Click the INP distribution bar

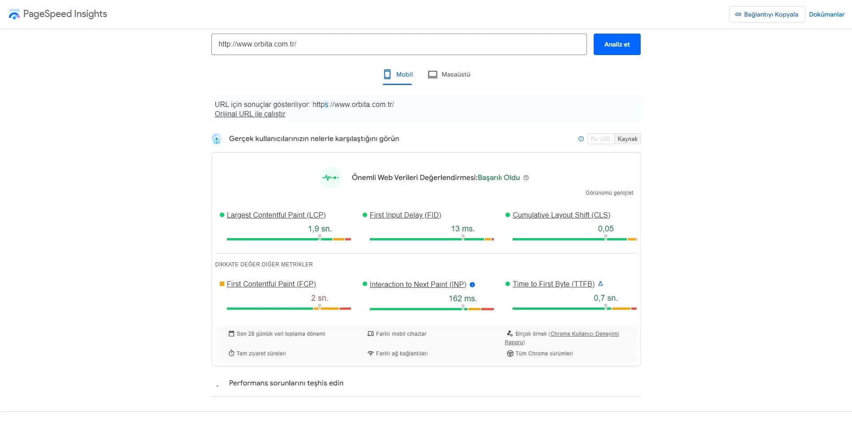[x=432, y=309]
